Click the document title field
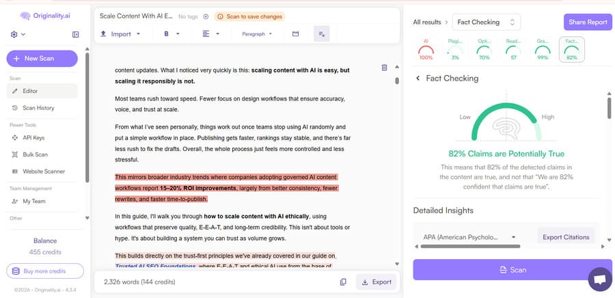The height and width of the screenshot is (298, 615). pyautogui.click(x=136, y=16)
